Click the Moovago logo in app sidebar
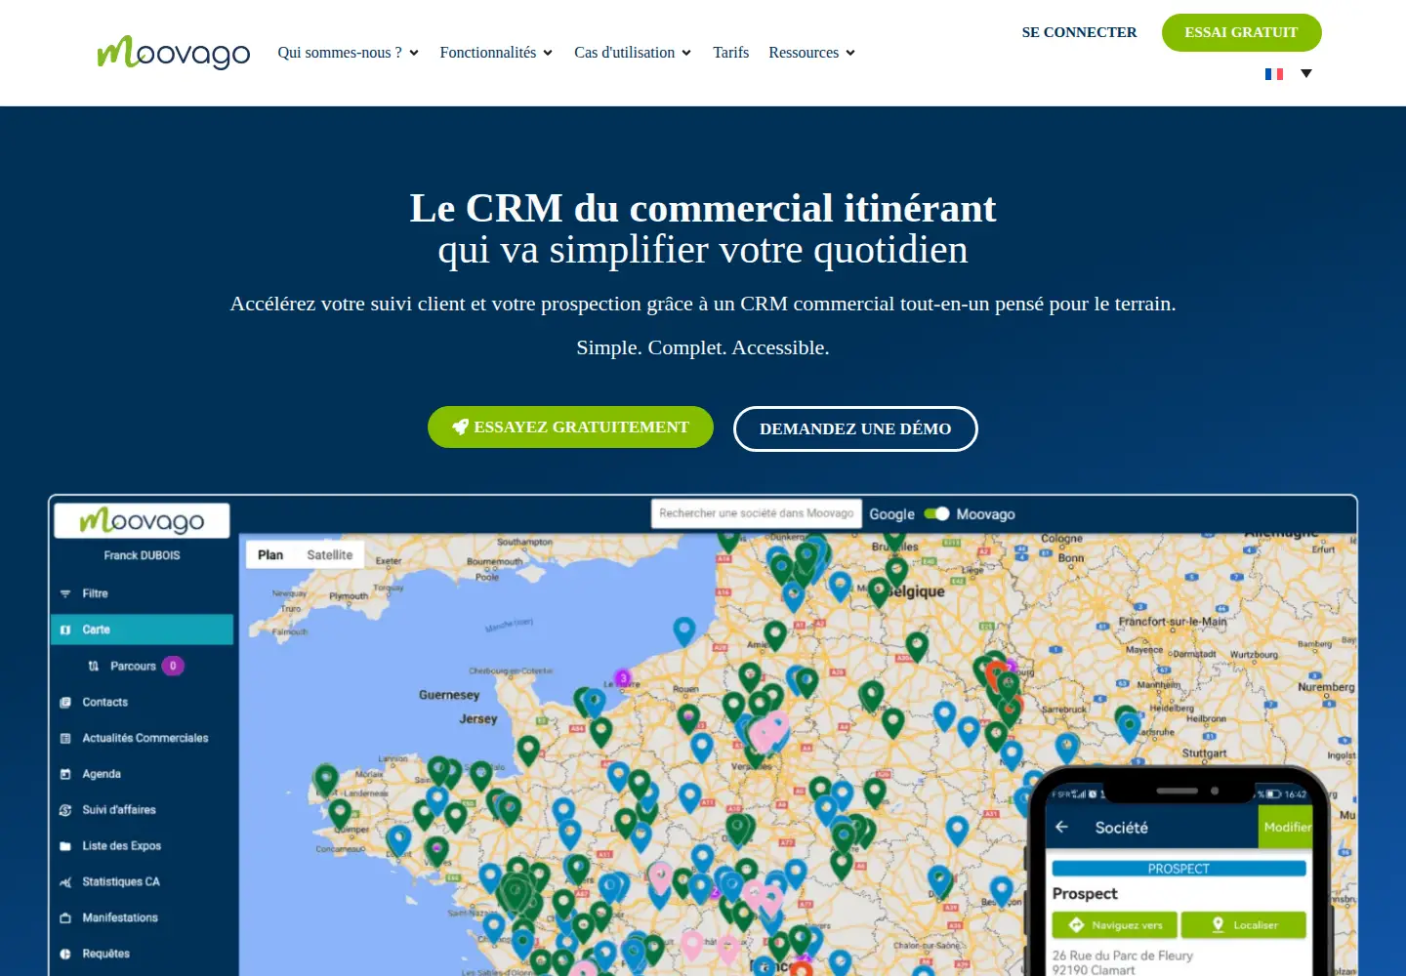This screenshot has width=1406, height=976. (143, 521)
